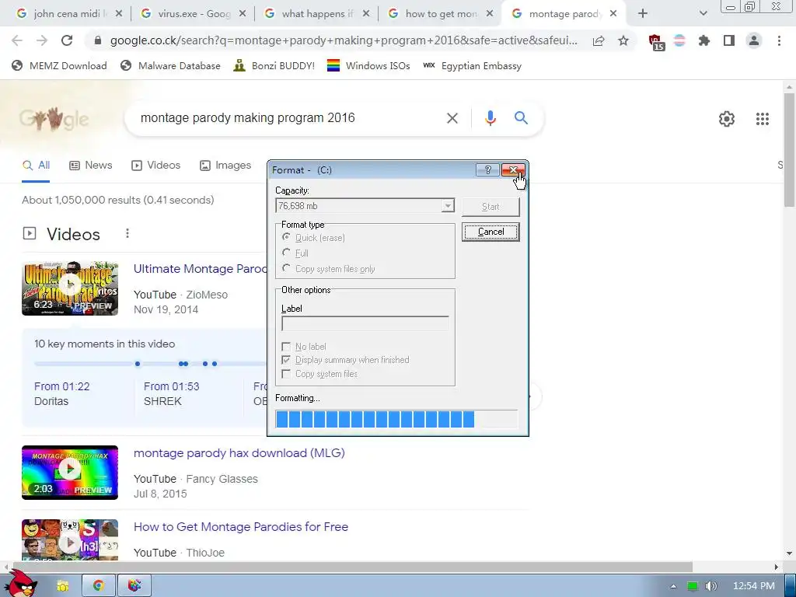Open montage parody hax download (MLG) result
Viewport: 796px width, 597px height.
click(239, 453)
